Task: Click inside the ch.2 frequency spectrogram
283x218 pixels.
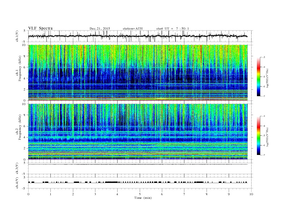Action: [x=138, y=131]
